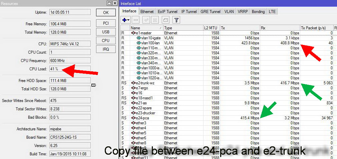Sort by the Type column header
Viewport: 337px width, 159px height.
coord(183,28)
